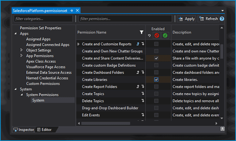
Task: Click the scroll-up arrow of permissions grid
Action: pos(222,28)
